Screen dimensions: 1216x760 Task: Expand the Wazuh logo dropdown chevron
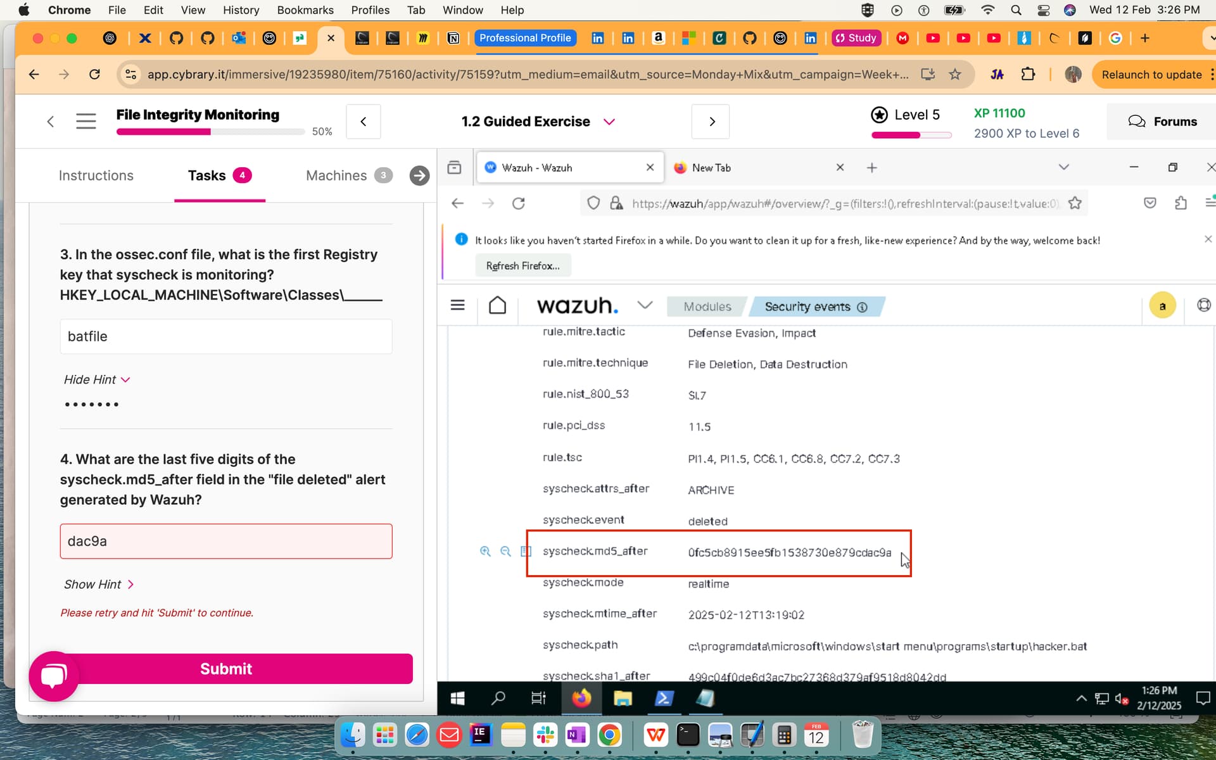(645, 305)
